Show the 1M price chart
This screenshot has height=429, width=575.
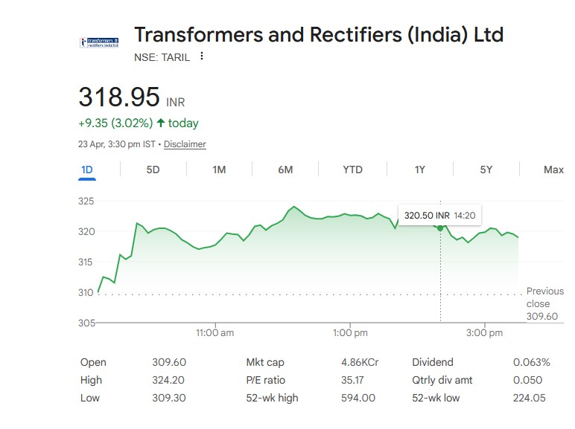pyautogui.click(x=219, y=170)
